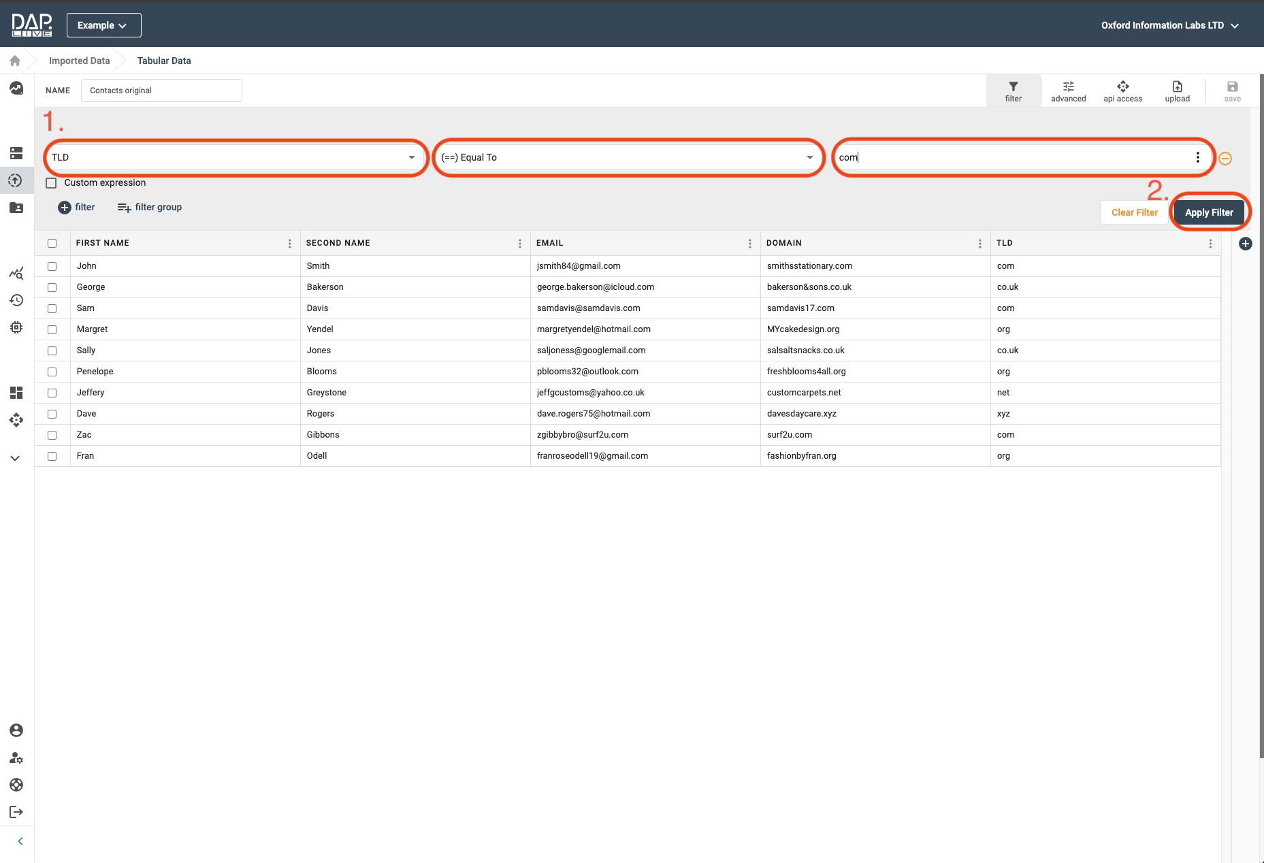Open Email column three-dot menu

[x=749, y=244]
